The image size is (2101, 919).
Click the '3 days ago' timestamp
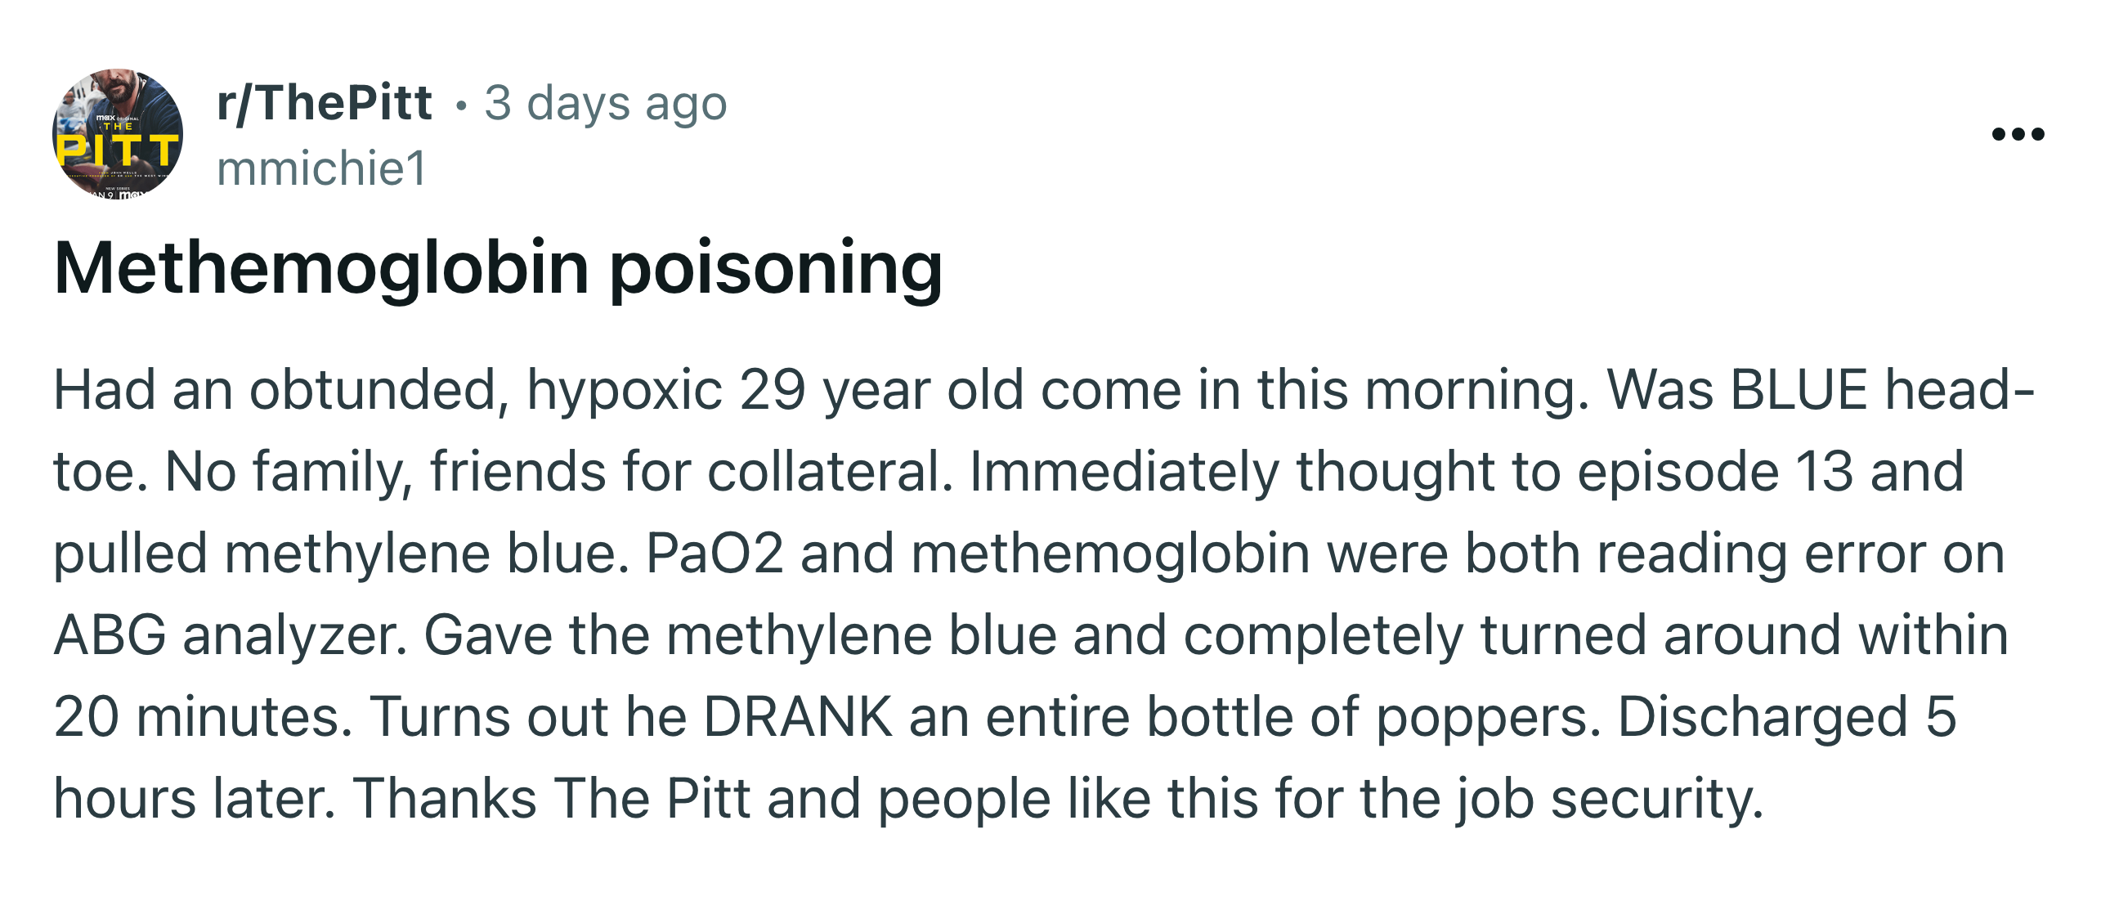[x=605, y=104]
